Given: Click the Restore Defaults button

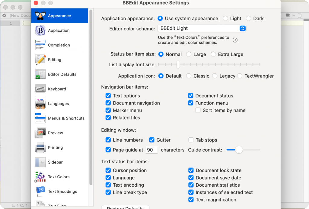Looking at the screenshot, I should [x=125, y=207].
